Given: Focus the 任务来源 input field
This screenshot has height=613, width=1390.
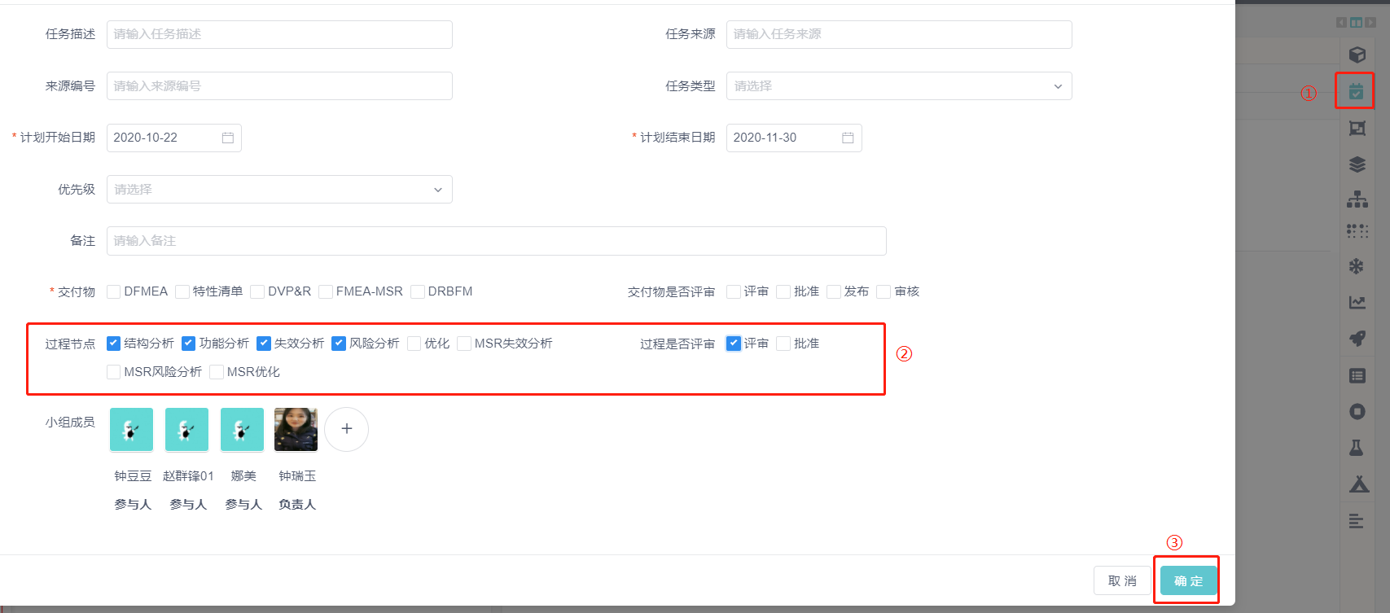Looking at the screenshot, I should (x=899, y=34).
